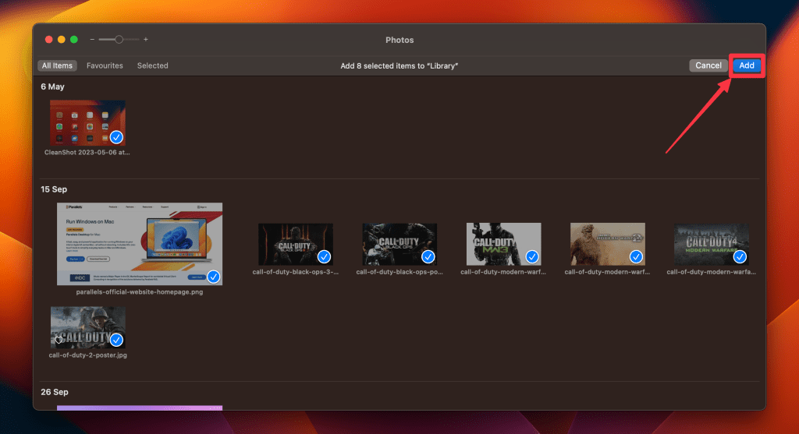Viewport: 799px width, 434px height.
Task: Select the Call of Duty 4 Modern Warfare thumbnail
Action: (711, 244)
